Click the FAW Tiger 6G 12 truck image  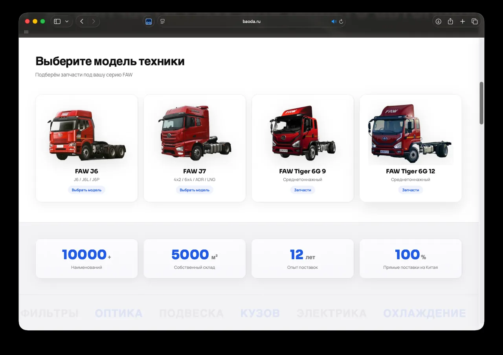coord(411,134)
